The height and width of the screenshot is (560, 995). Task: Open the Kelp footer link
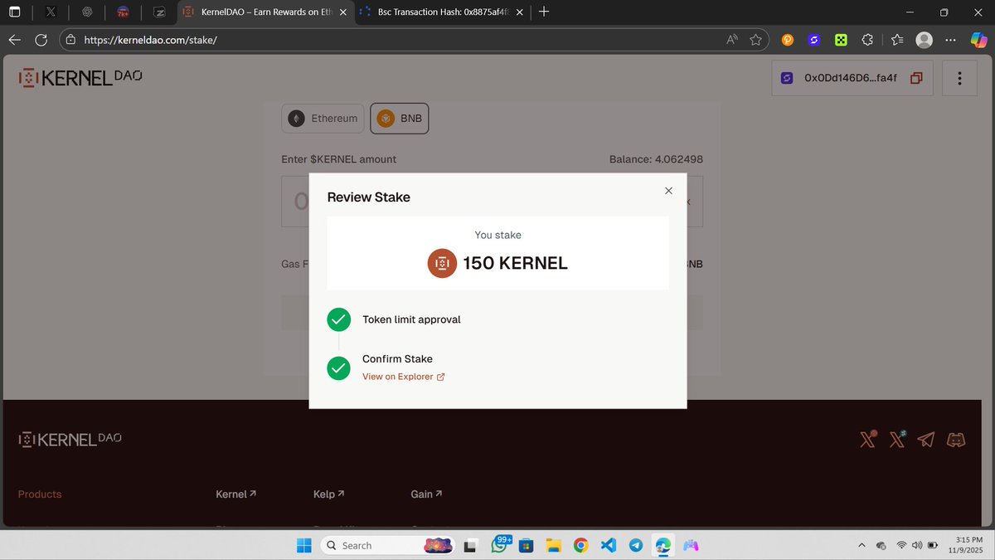pyautogui.click(x=328, y=494)
